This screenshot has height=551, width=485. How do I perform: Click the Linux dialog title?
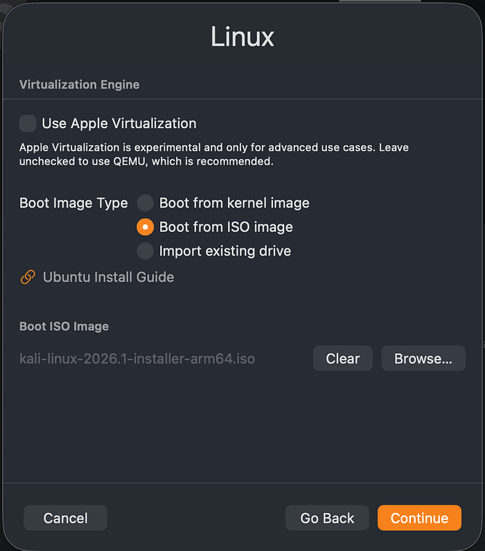click(x=242, y=37)
